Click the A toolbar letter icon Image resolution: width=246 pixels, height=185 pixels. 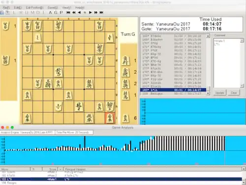tap(50, 12)
